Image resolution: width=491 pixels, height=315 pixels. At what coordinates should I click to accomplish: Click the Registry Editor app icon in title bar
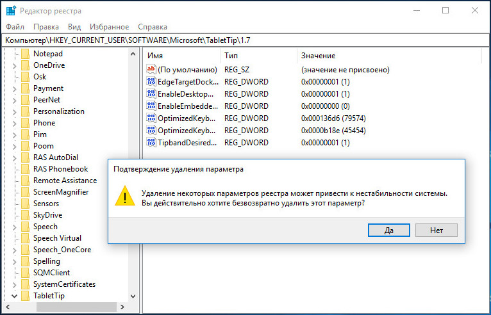pos(11,11)
